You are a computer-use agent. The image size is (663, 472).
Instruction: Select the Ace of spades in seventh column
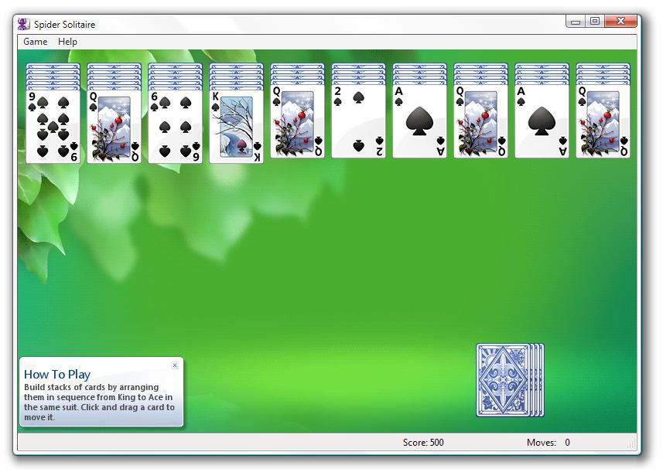(x=419, y=121)
